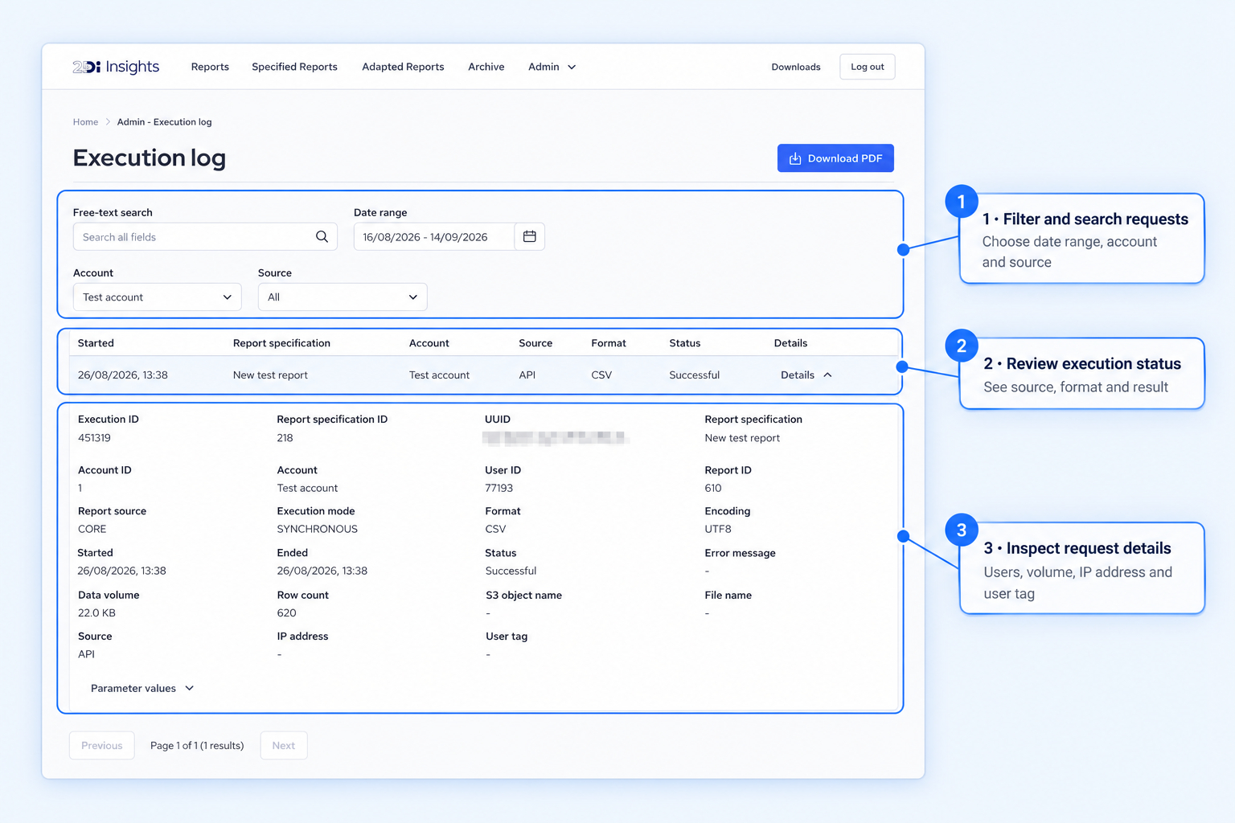Screen dimensions: 1235x823
Task: Open Adapted Reports in the navigation
Action: pyautogui.click(x=403, y=67)
